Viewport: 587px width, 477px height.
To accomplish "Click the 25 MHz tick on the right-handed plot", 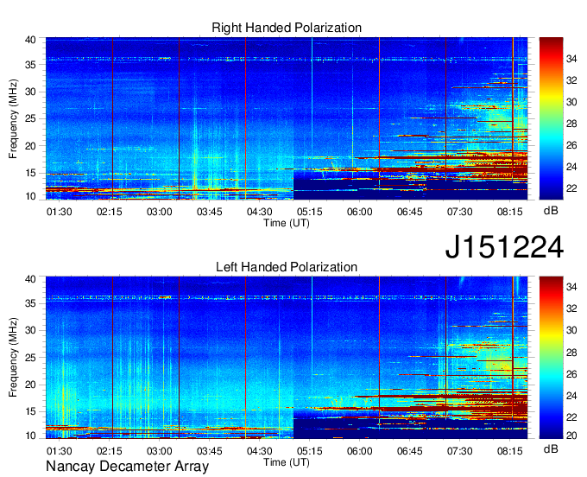I will coord(30,118).
